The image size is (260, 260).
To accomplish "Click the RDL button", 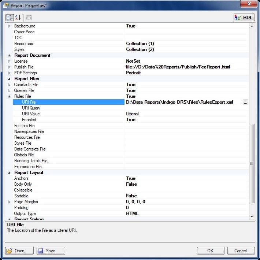I will 244,17.
